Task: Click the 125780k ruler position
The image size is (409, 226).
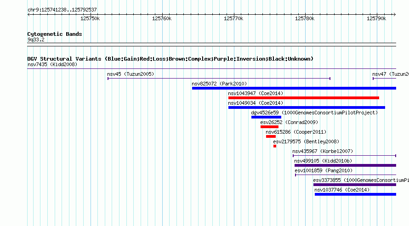Action: (305, 18)
